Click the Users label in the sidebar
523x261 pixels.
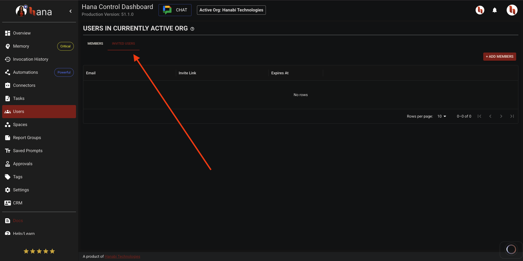coord(19,112)
